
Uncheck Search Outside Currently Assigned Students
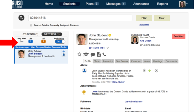[31, 25]
